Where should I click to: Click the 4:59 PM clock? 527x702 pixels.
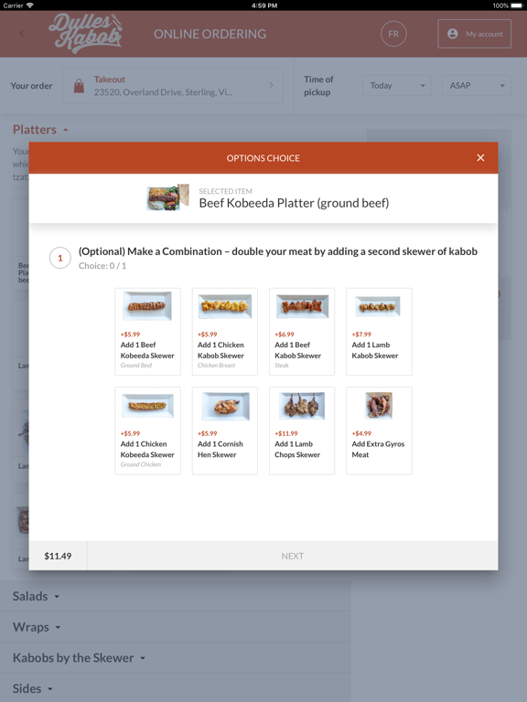tap(263, 5)
